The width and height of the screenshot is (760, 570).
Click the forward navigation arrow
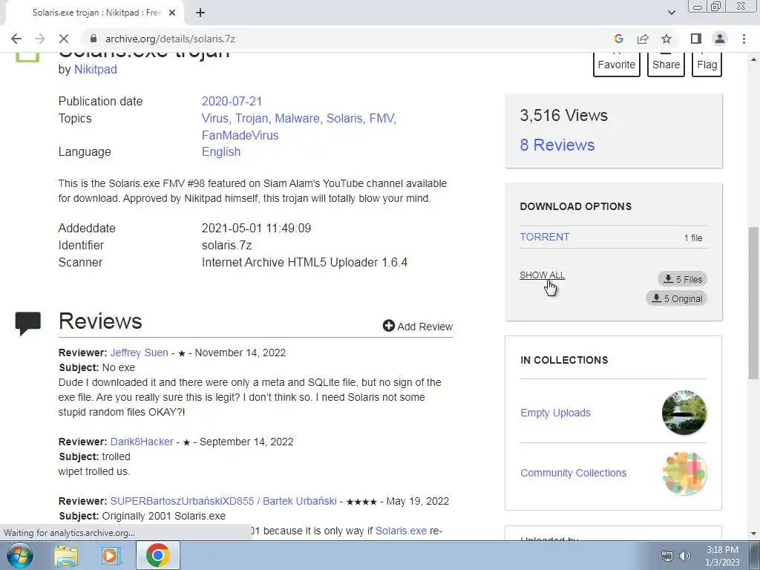pos(40,39)
